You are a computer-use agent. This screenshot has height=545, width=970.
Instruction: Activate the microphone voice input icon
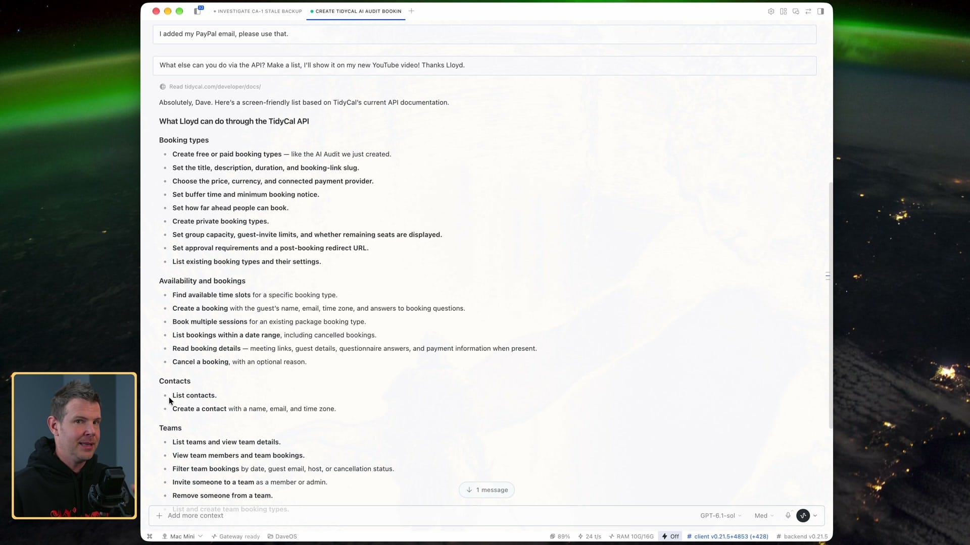click(788, 515)
